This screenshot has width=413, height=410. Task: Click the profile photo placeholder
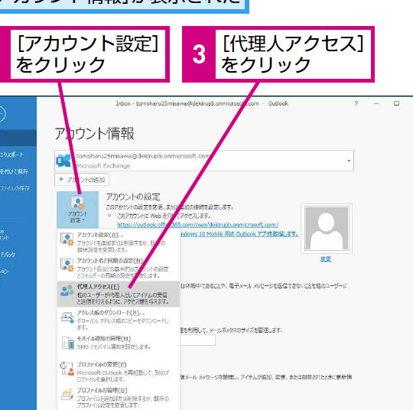pyautogui.click(x=327, y=229)
